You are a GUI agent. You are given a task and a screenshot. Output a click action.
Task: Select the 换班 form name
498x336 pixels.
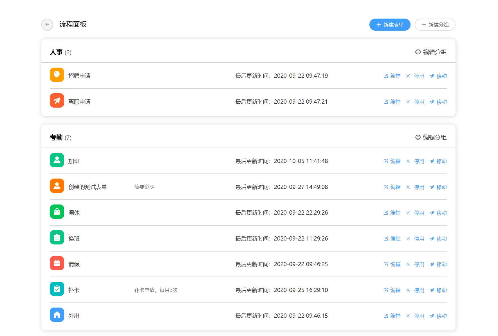(74, 239)
